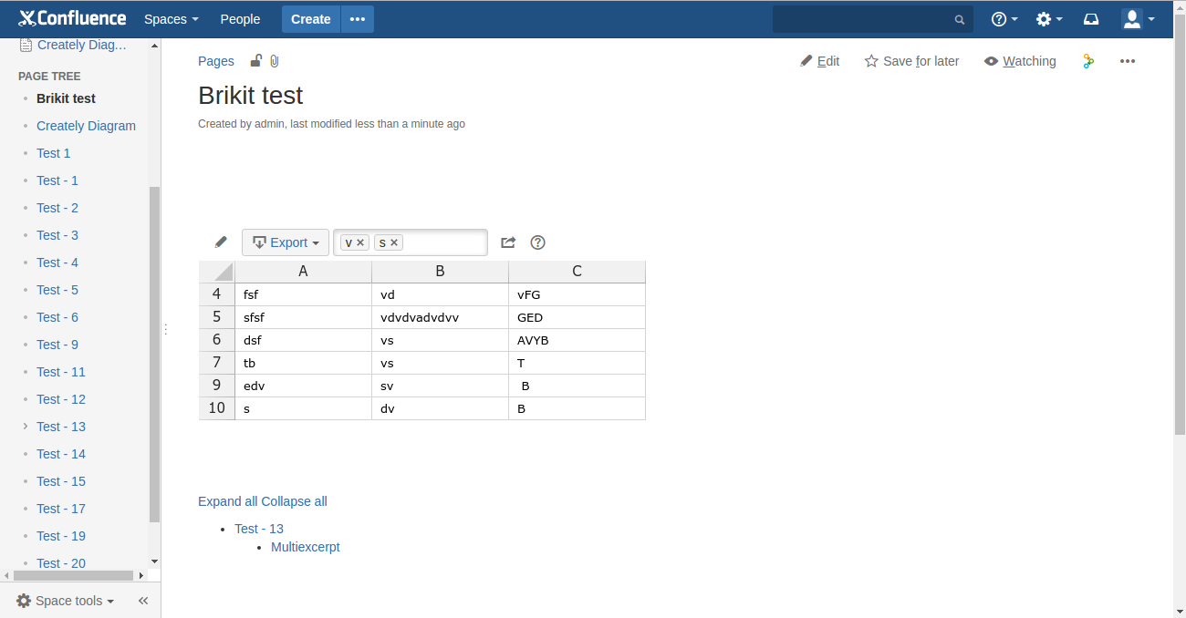Open the spreadsheet help question mark icon
The height and width of the screenshot is (618, 1186).
point(537,242)
